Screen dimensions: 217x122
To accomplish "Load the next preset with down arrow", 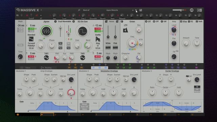I will [x=136, y=10].
